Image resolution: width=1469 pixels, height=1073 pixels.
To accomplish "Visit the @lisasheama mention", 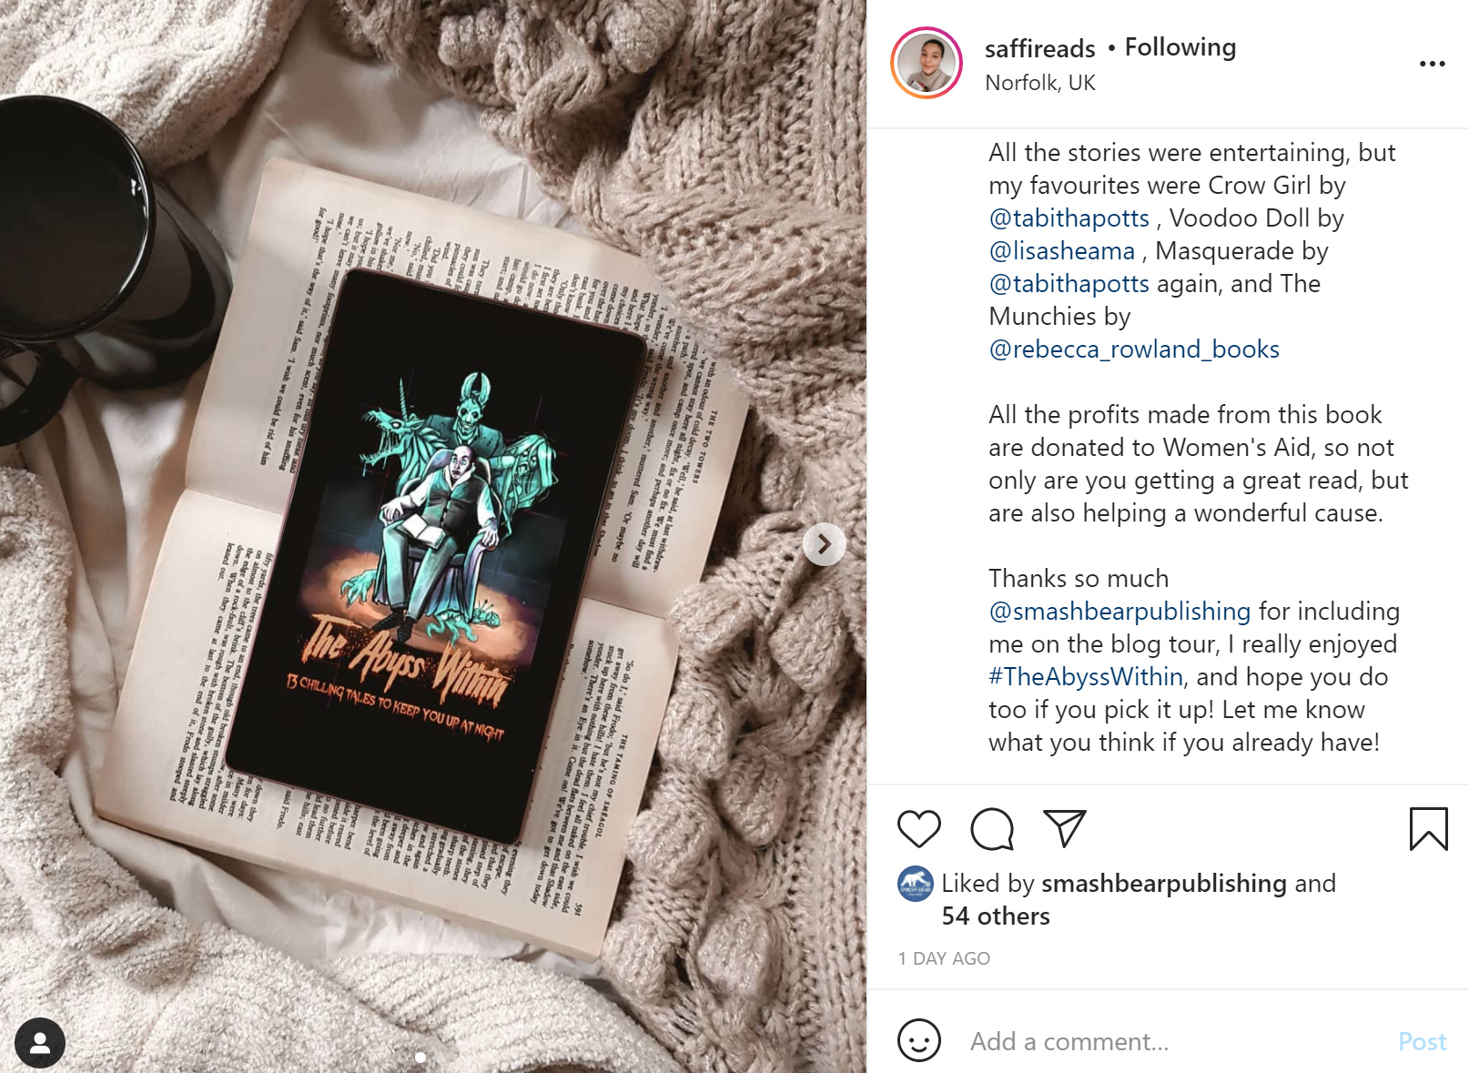I will pos(1061,251).
